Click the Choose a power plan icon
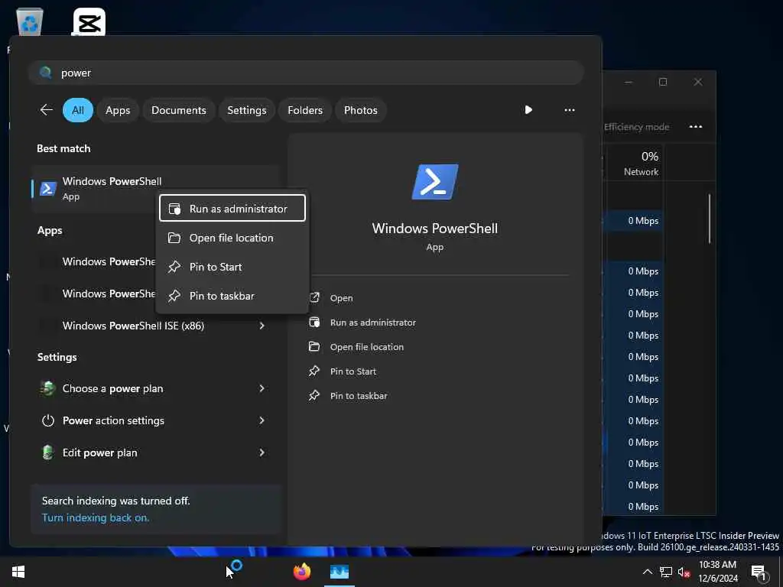Image resolution: width=783 pixels, height=587 pixels. tap(48, 388)
